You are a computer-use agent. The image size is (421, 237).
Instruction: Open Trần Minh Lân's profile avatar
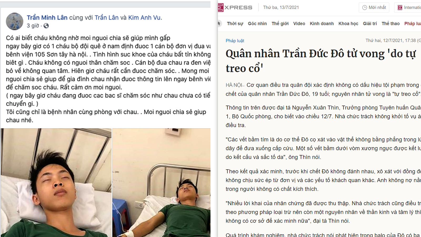click(x=14, y=21)
